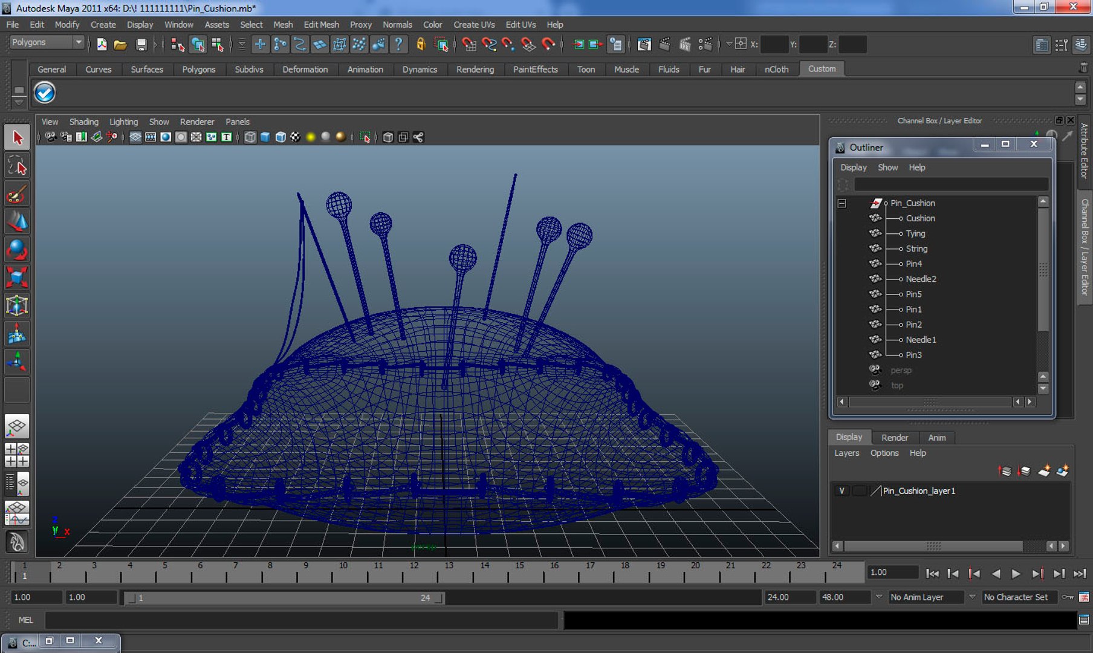This screenshot has height=653, width=1093.
Task: Click the range slider bar handle
Action: (285, 598)
